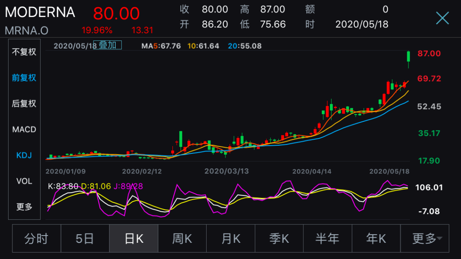Switch indicator to KDJ

pyautogui.click(x=24, y=155)
